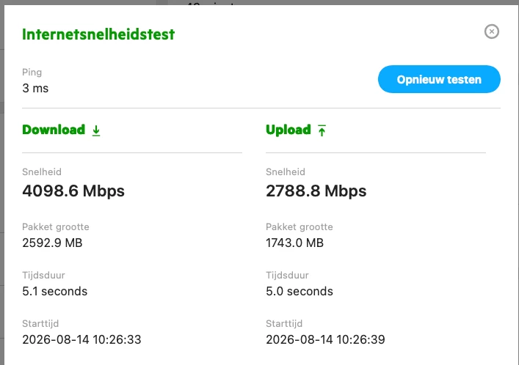
Task: Select the Download heading
Action: tap(54, 130)
